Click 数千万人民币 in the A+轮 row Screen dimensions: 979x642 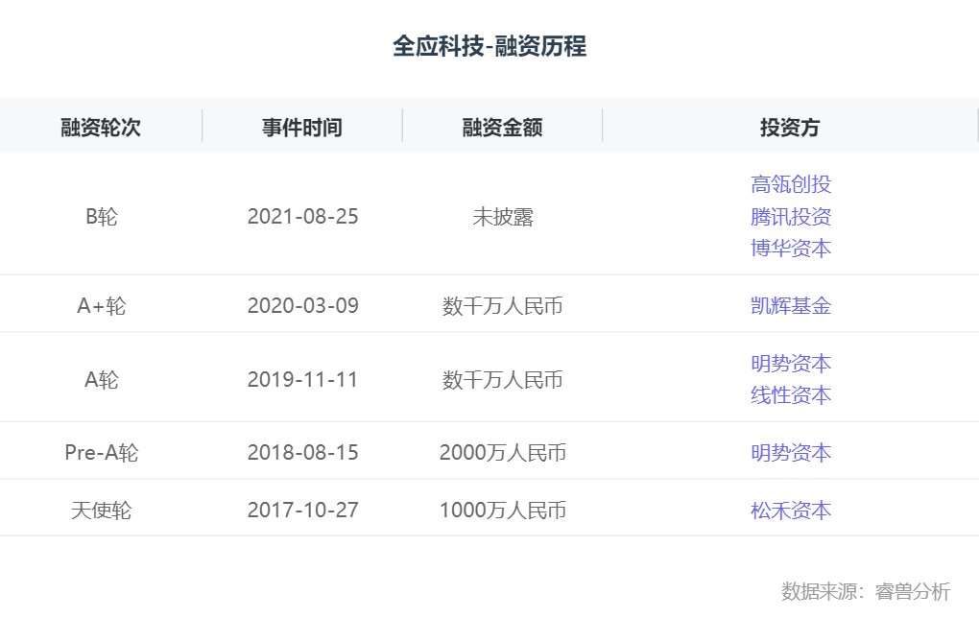point(503,306)
